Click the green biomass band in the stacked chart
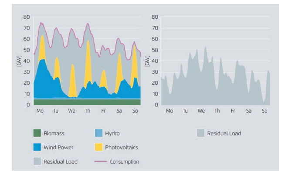This screenshot has width=281, height=172. click(87, 102)
